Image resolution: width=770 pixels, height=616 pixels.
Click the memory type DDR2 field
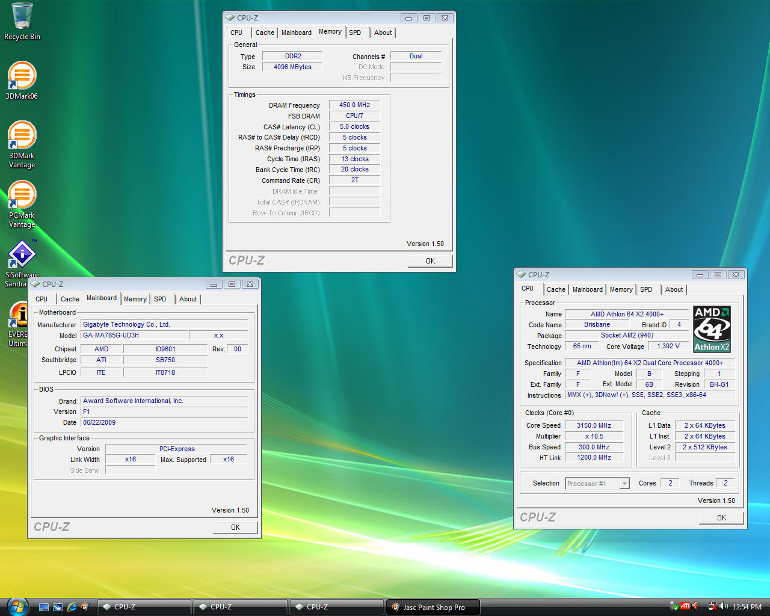point(293,56)
